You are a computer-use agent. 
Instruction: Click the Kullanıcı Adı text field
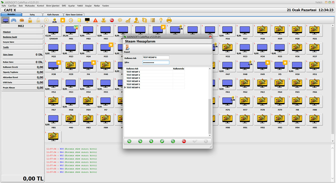tap(156, 57)
